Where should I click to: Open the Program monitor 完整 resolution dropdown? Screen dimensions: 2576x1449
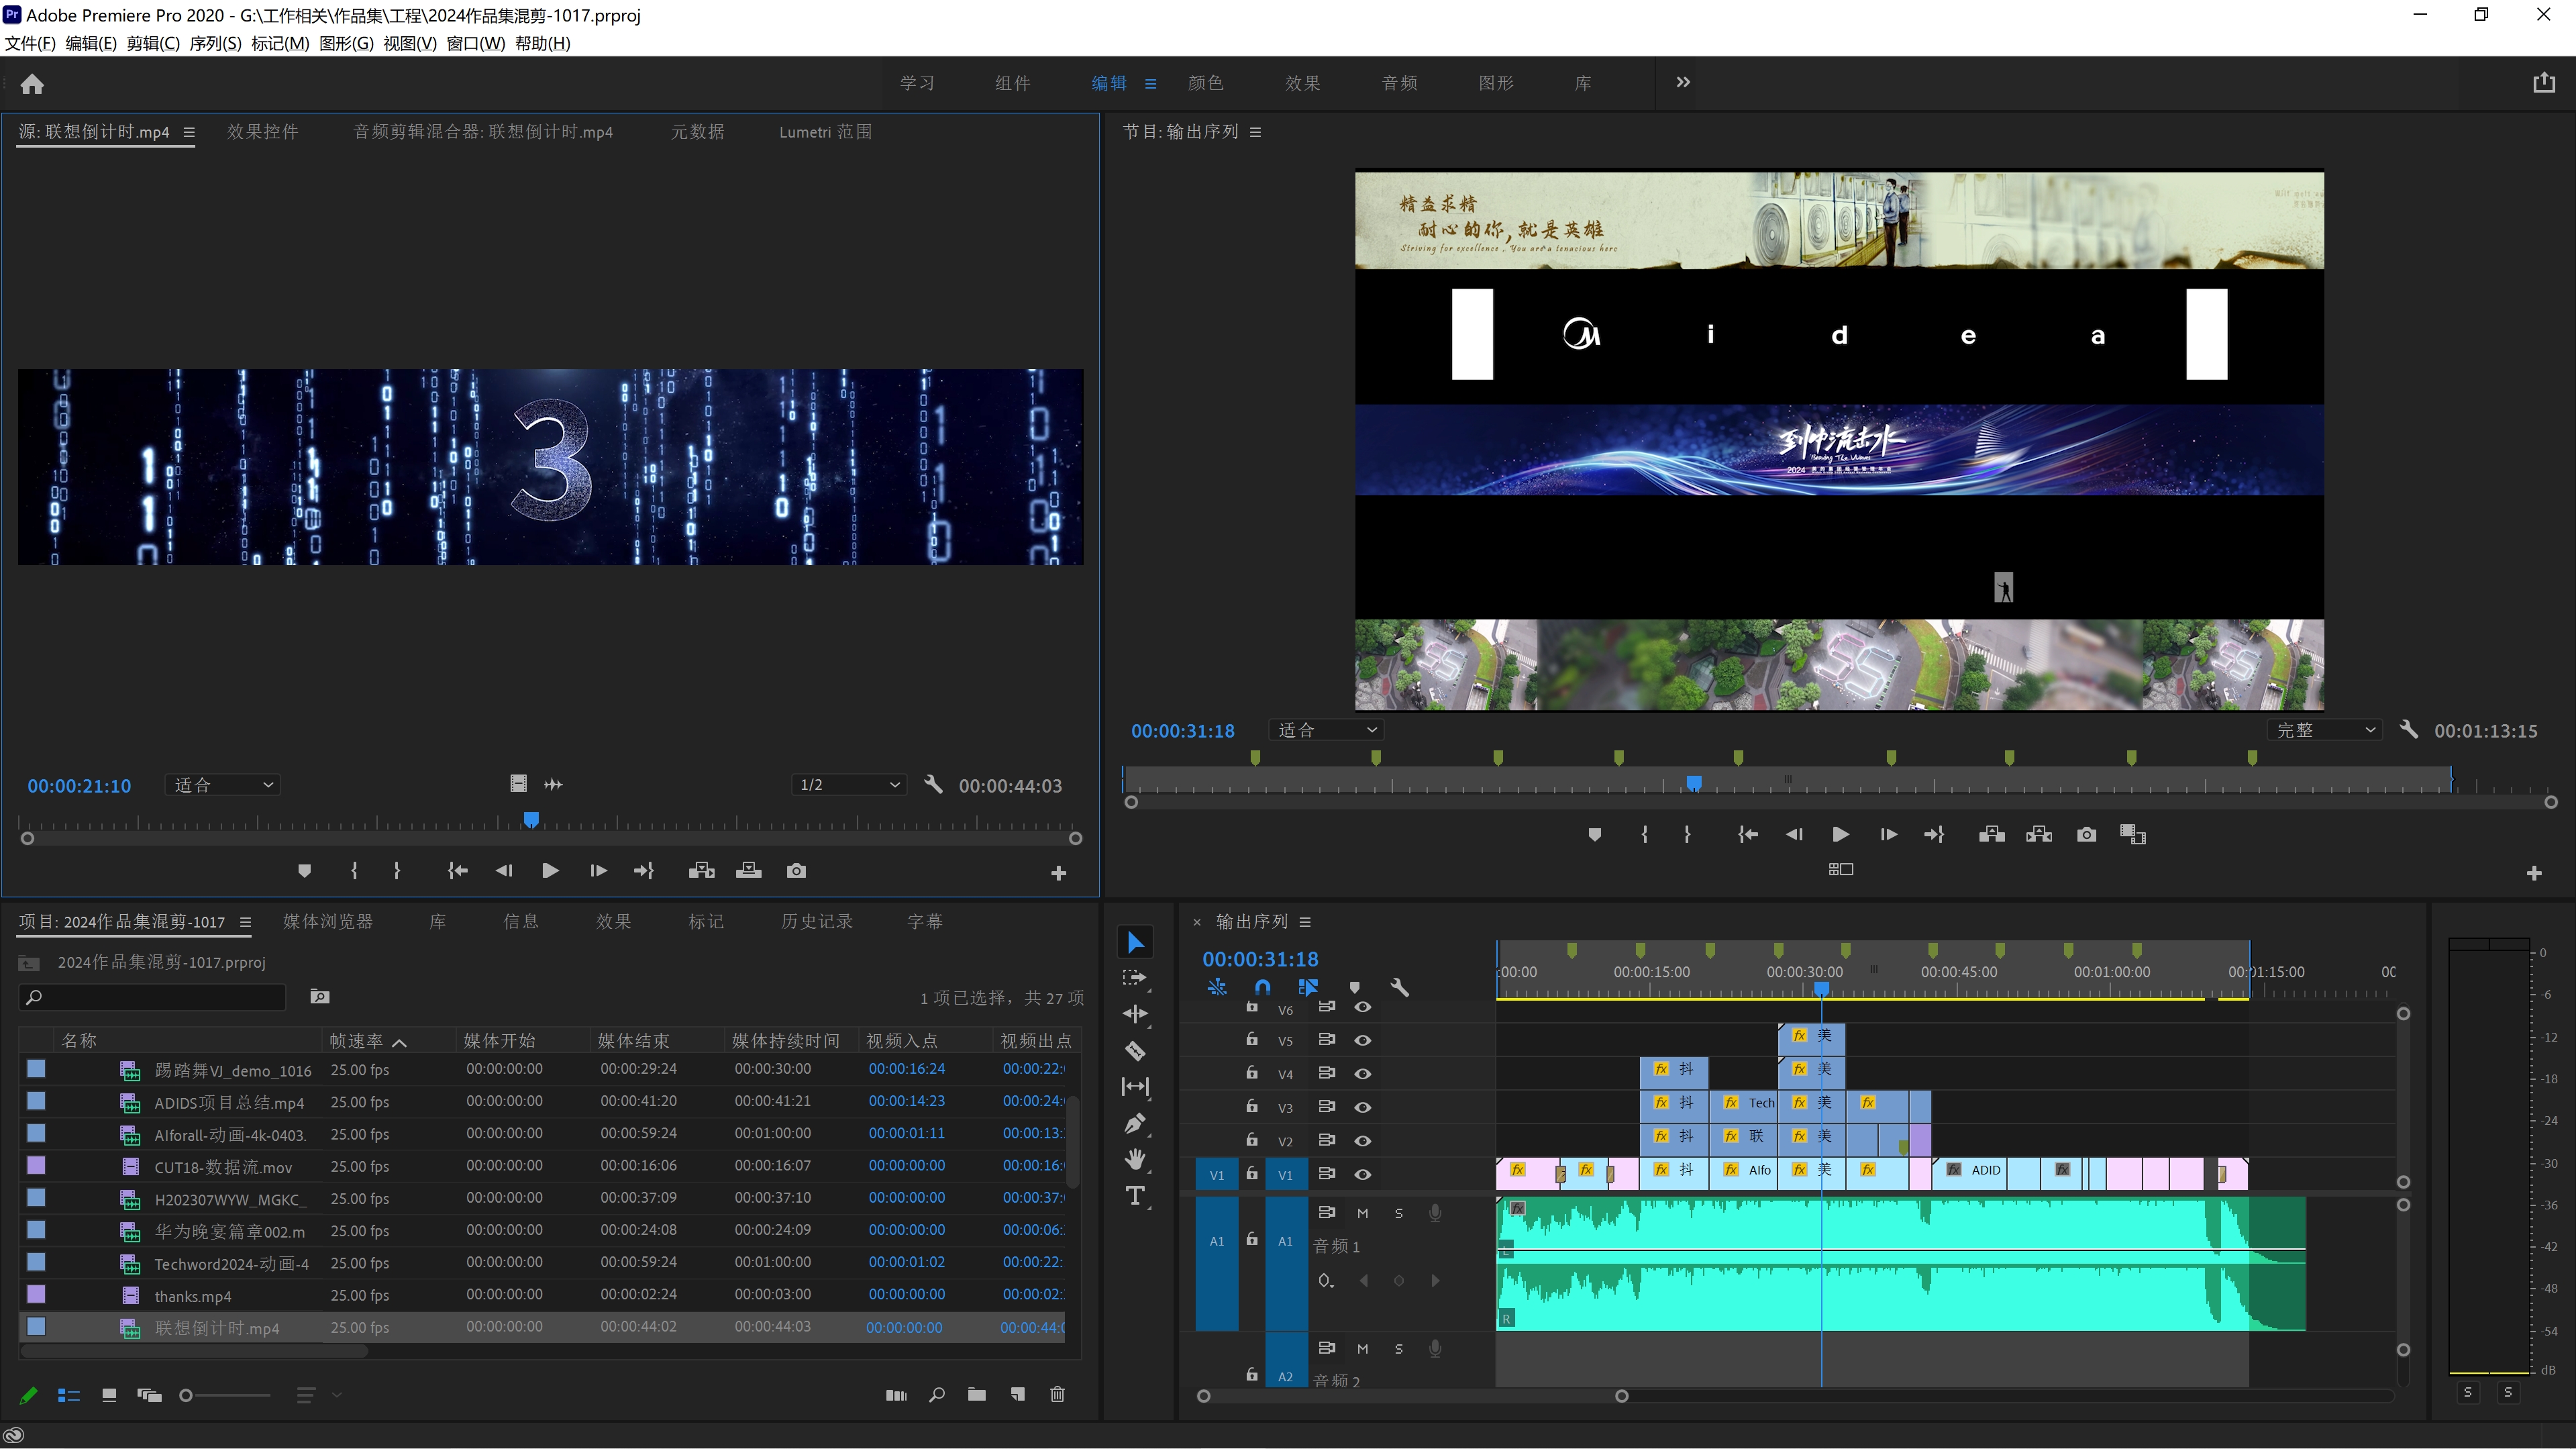click(x=2324, y=731)
